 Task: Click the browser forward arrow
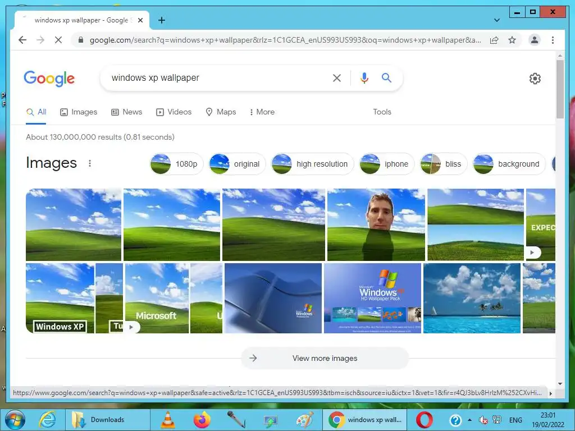(40, 40)
